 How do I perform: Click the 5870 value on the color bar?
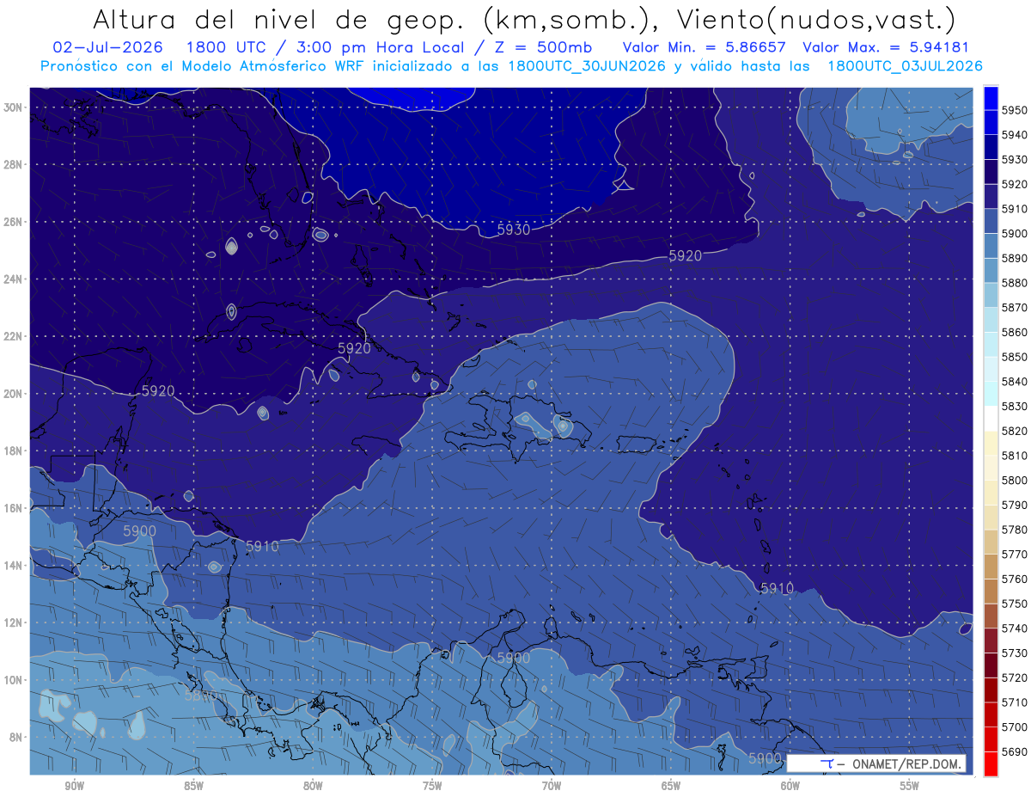pos(1015,307)
